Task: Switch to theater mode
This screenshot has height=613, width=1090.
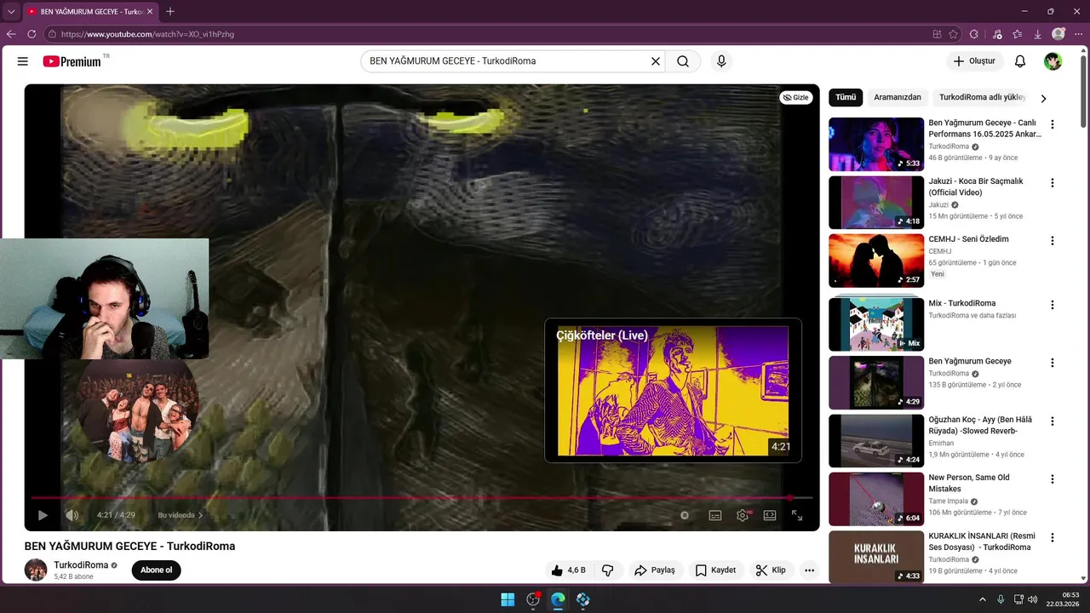Action: point(770,515)
